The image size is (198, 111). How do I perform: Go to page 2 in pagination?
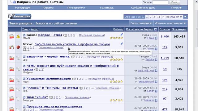[150, 17]
